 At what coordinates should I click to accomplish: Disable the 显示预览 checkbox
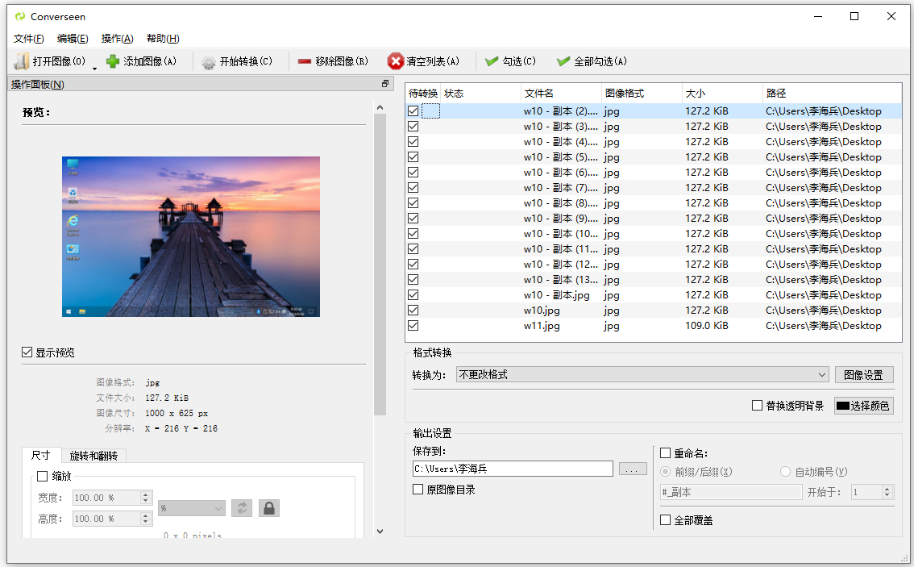28,352
